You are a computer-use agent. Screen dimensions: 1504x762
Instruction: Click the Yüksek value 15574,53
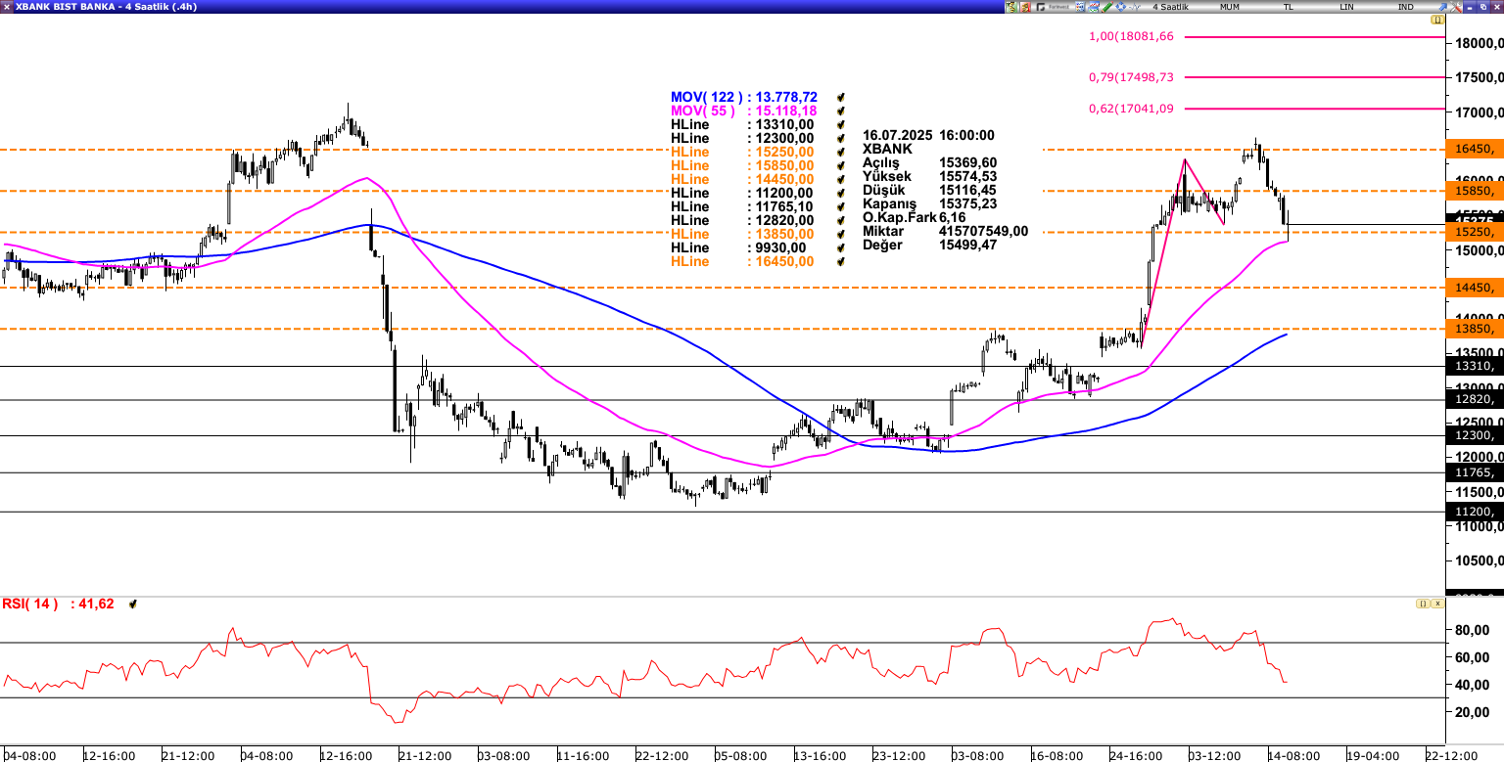coord(967,176)
